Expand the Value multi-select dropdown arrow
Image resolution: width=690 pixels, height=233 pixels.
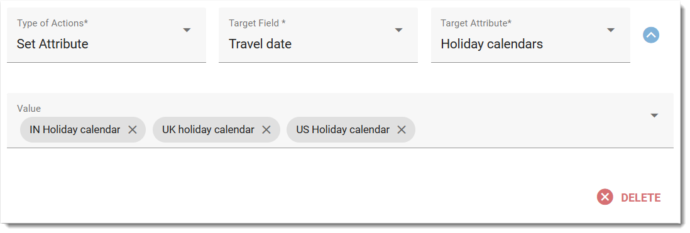coord(654,115)
